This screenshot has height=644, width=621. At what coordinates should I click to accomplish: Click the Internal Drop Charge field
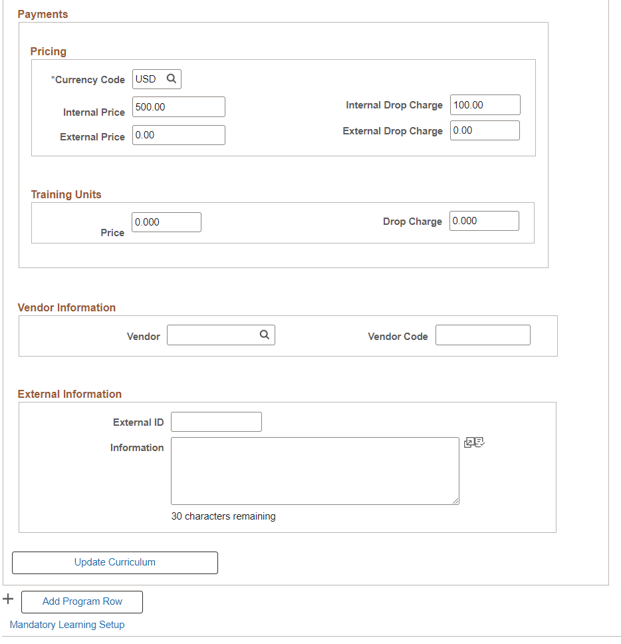pyautogui.click(x=485, y=104)
